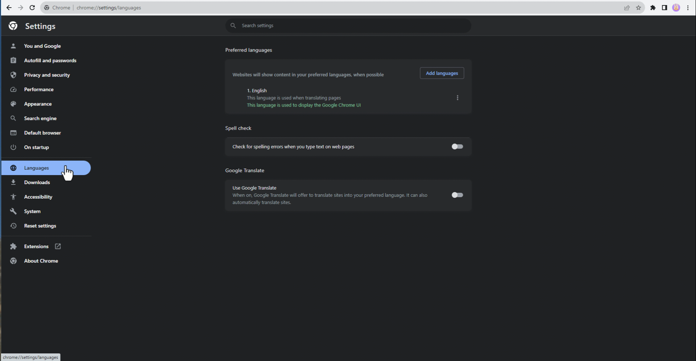Open Extensions external link icon
696x361 pixels.
click(58, 246)
